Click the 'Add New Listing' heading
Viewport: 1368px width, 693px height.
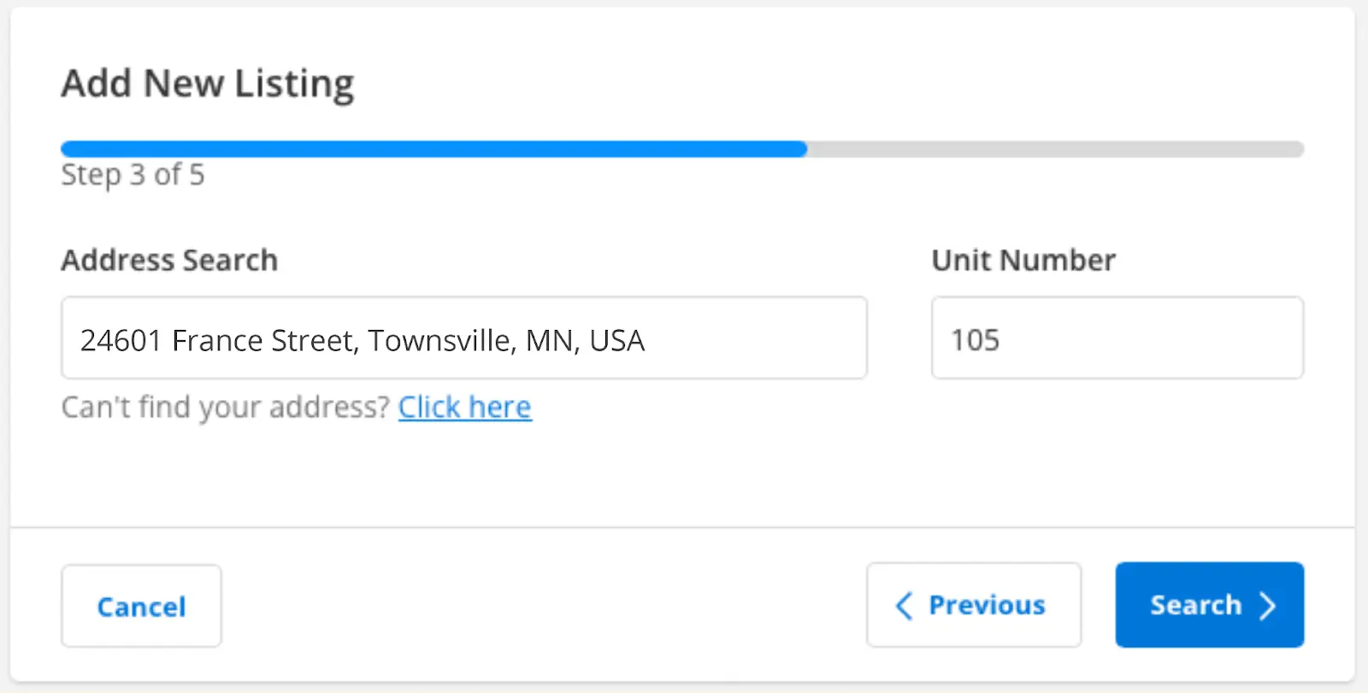[x=208, y=84]
